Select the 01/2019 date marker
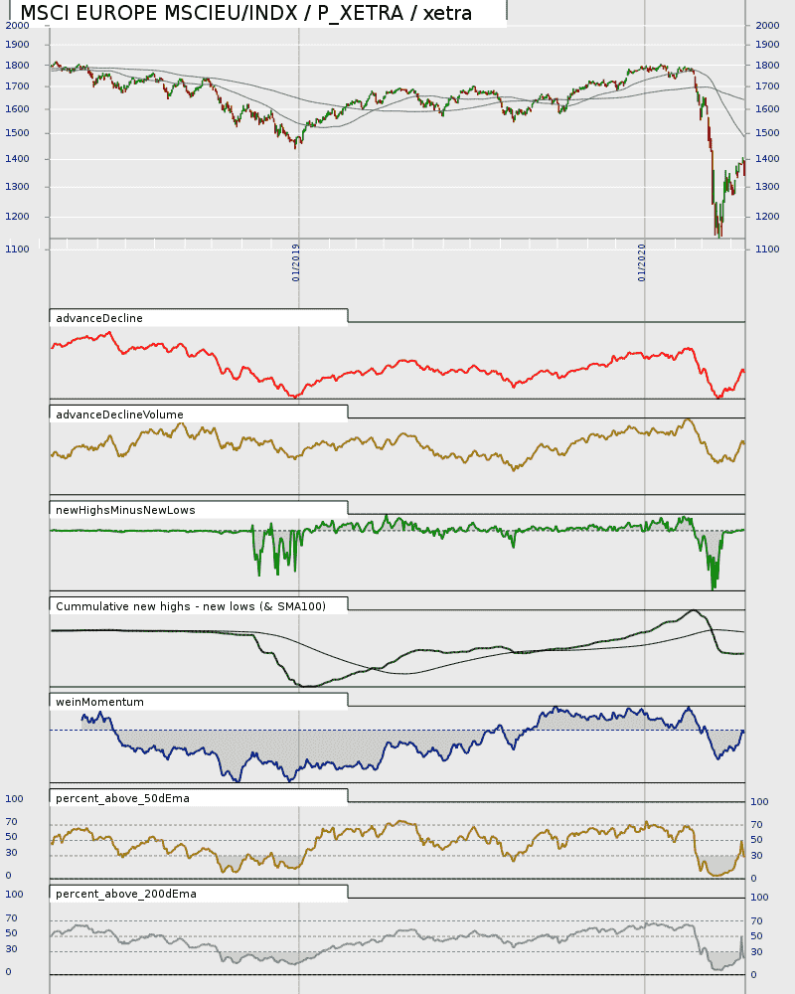The image size is (795, 994). pos(296,262)
